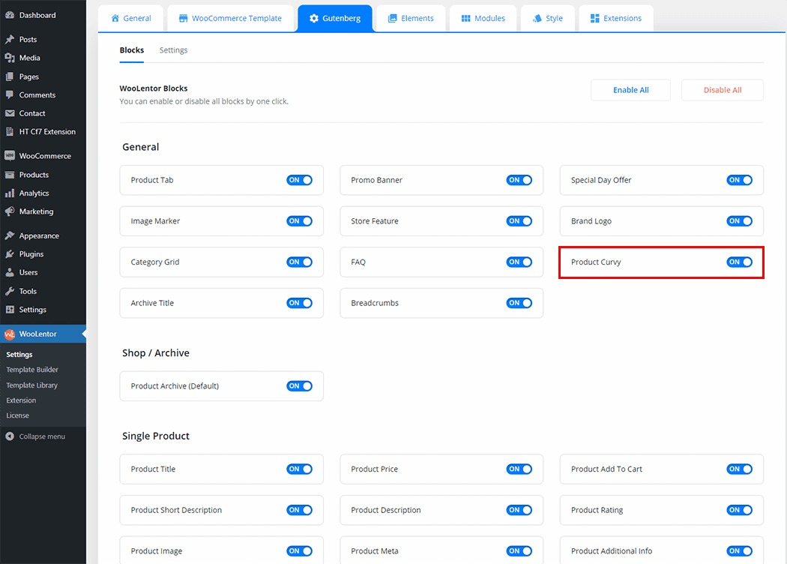This screenshot has width=787, height=564.
Task: Click the WooCommerce icon in sidebar
Action: (10, 156)
